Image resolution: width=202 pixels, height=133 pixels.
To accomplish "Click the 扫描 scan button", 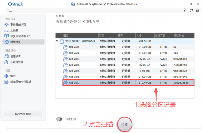I will tap(124, 124).
